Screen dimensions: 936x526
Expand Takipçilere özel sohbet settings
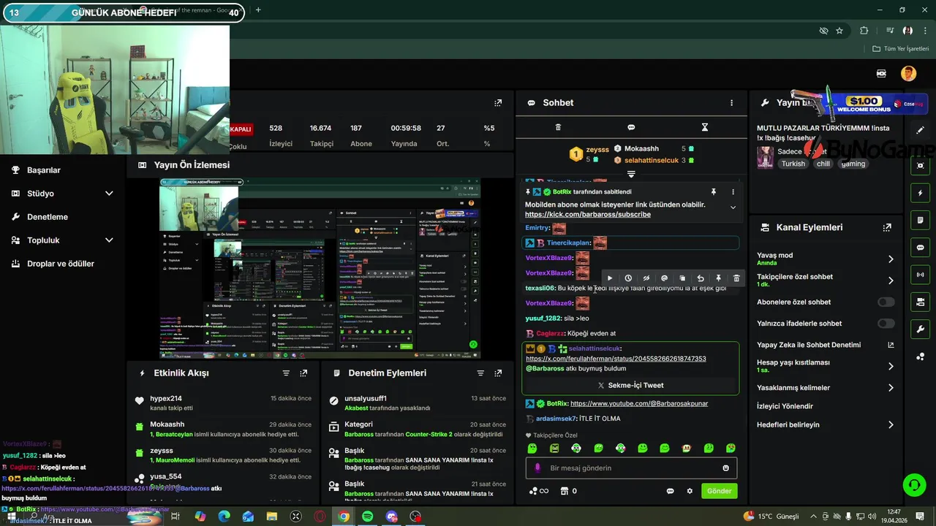tap(891, 281)
